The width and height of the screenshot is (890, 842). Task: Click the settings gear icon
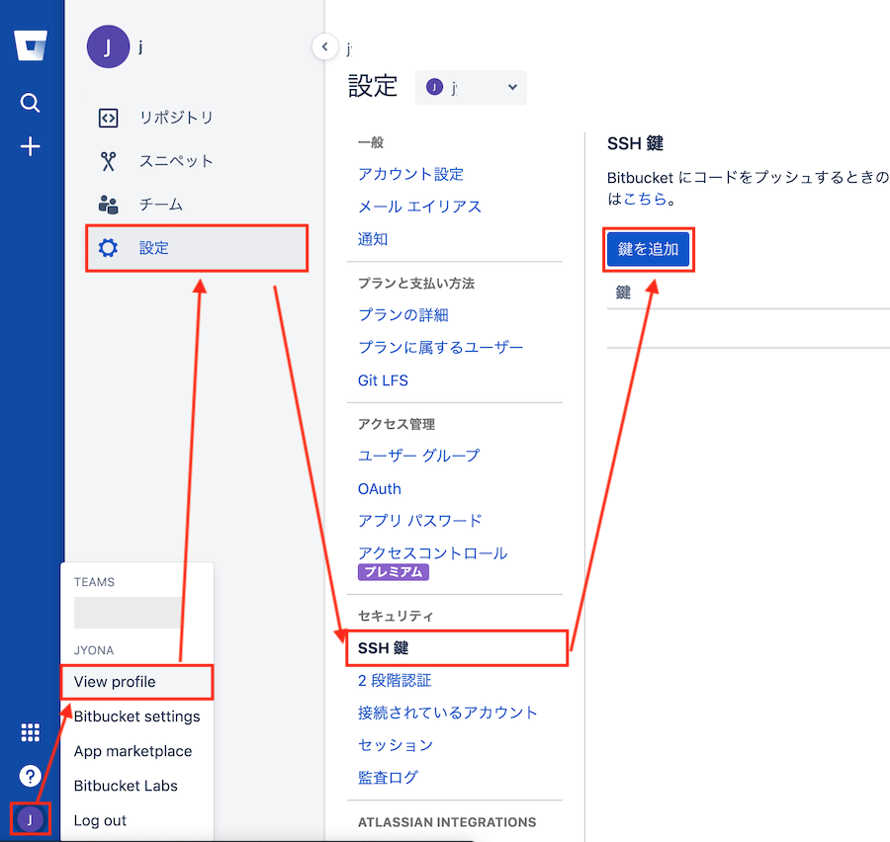tap(108, 248)
